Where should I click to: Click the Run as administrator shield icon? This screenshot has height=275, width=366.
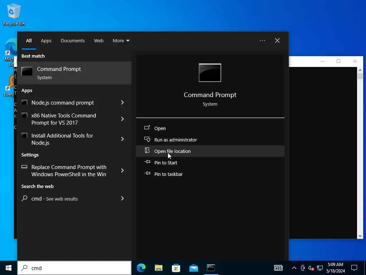click(x=147, y=139)
